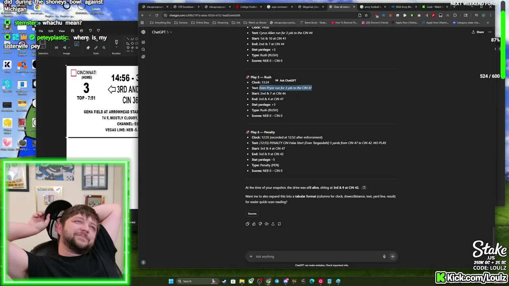Switch to the espn command search tab

click(x=280, y=7)
